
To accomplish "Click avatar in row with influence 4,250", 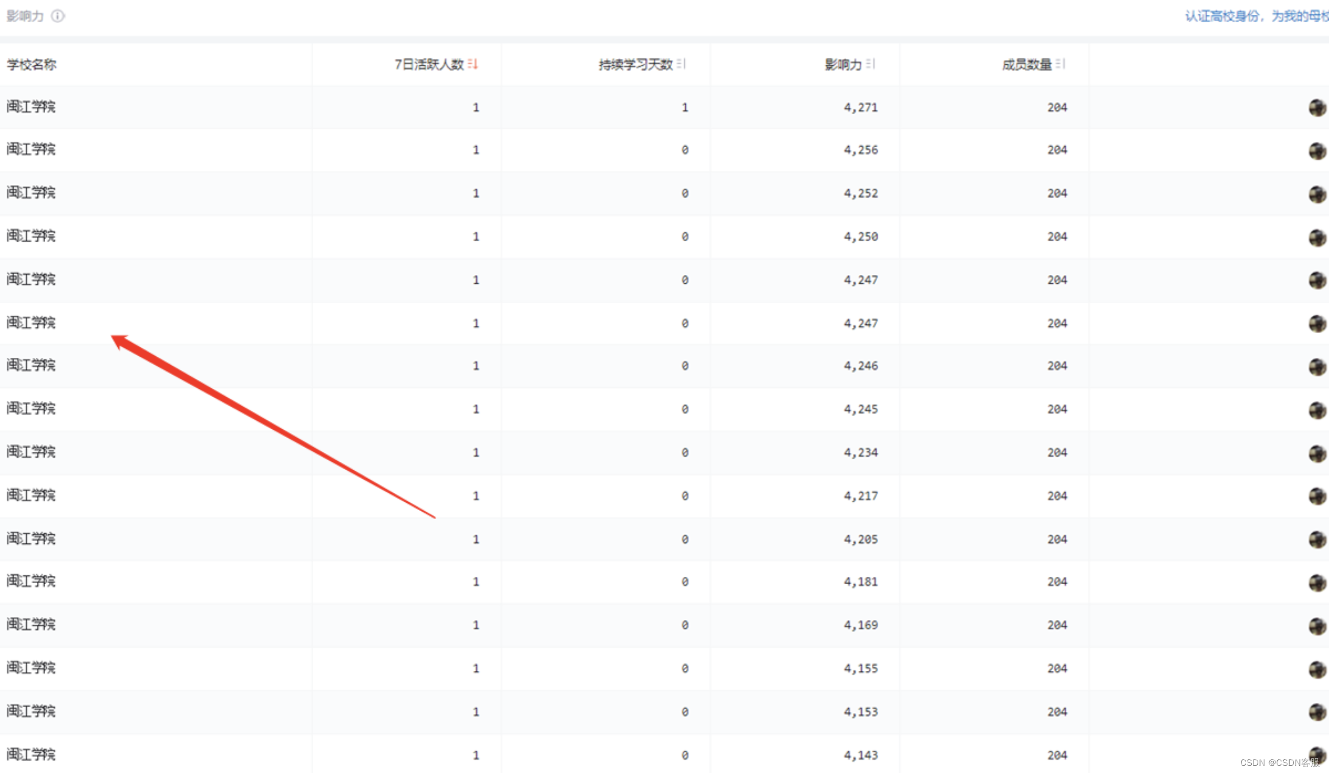I will pyautogui.click(x=1317, y=237).
